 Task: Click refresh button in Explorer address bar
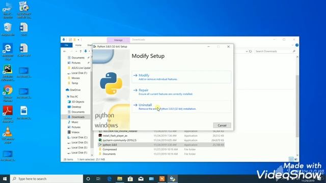tap(250, 51)
